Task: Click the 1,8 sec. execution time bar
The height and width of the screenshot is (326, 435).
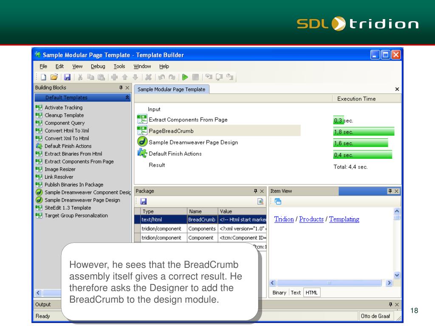Action: 364,132
